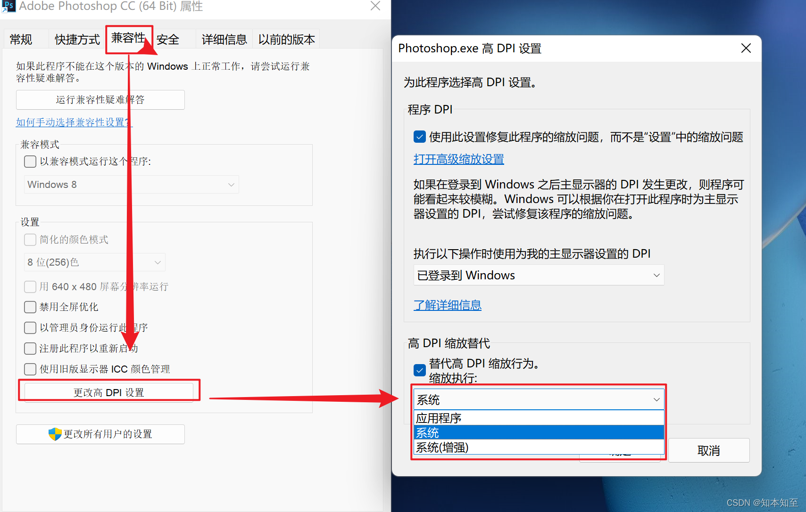Uncheck 使用此设置修复此程序的缩放问题
The width and height of the screenshot is (806, 512).
click(420, 137)
